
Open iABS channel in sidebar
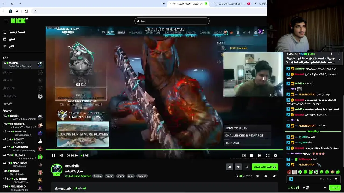pyautogui.click(x=23, y=73)
